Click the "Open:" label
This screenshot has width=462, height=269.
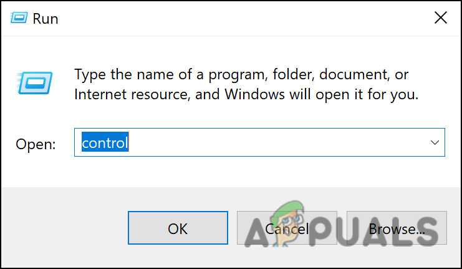[36, 144]
